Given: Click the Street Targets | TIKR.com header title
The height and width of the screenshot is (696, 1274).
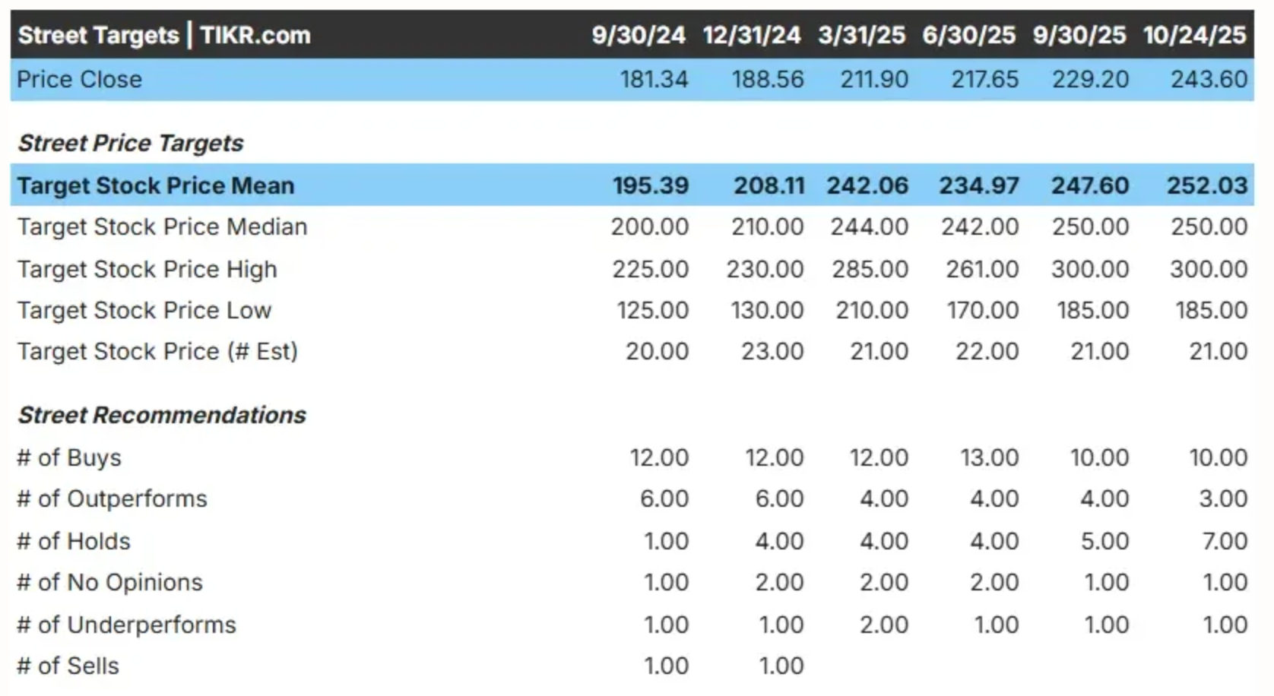Looking at the screenshot, I should tap(164, 35).
